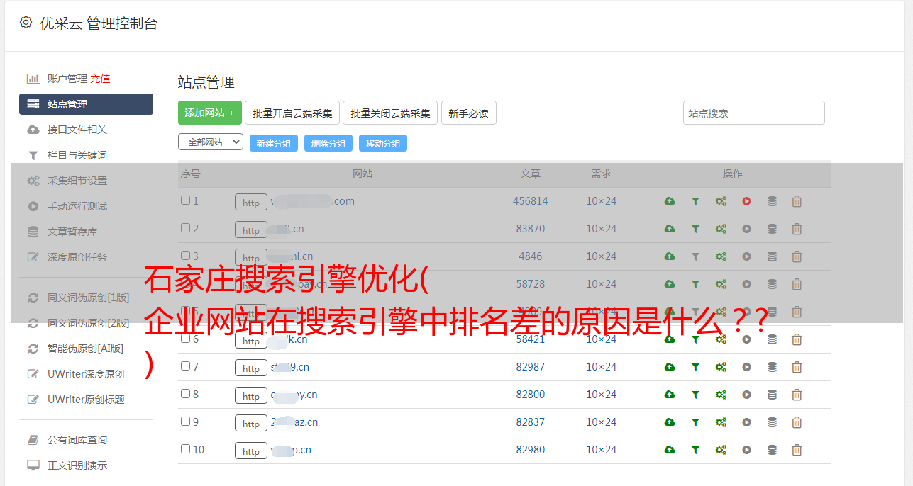Click the gears icon in row 9
The image size is (913, 486).
(x=721, y=422)
